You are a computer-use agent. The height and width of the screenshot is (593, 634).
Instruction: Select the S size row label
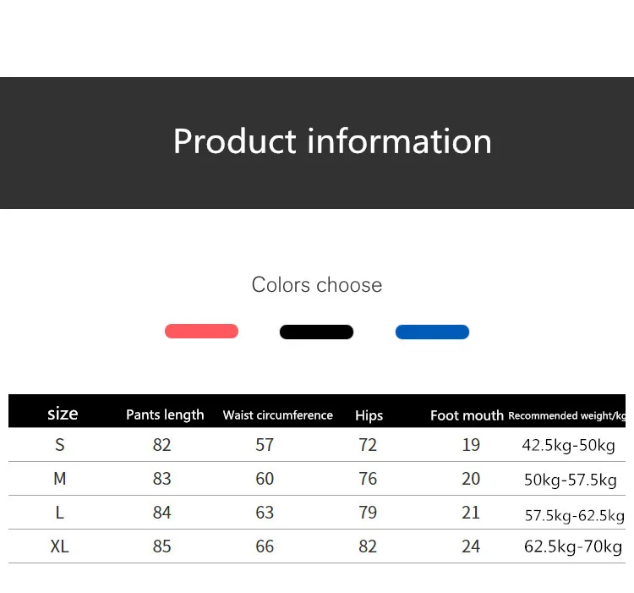point(59,445)
